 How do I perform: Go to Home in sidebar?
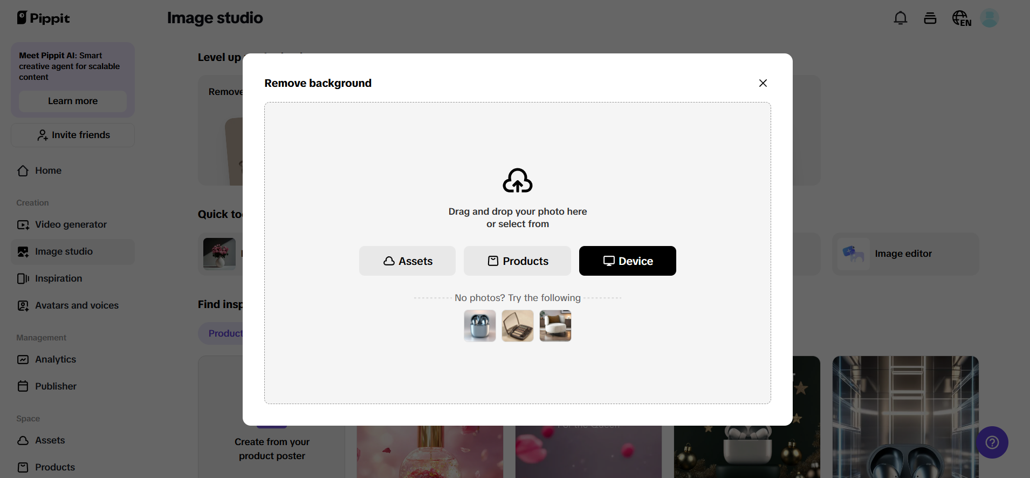(x=73, y=170)
